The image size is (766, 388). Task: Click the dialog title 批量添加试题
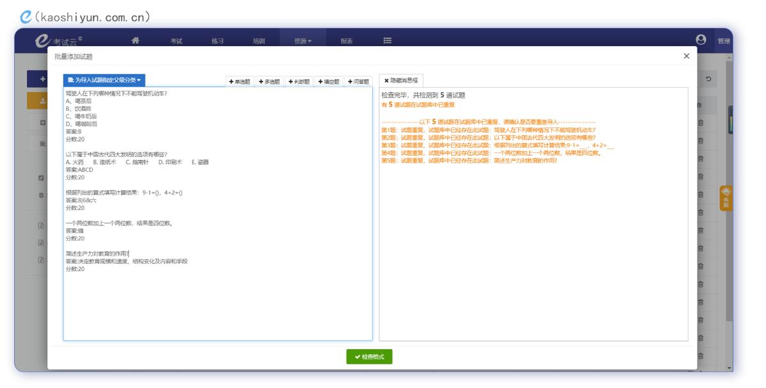tap(73, 57)
